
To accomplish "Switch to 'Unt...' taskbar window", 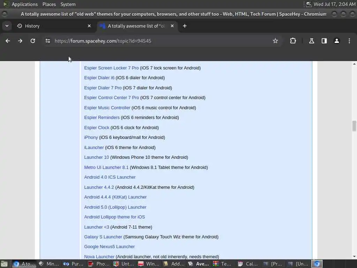I will pyautogui.click(x=124, y=264).
